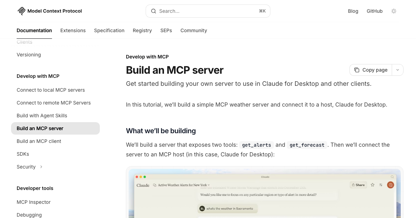
Task: Open the Registry section in top navigation
Action: 142,30
